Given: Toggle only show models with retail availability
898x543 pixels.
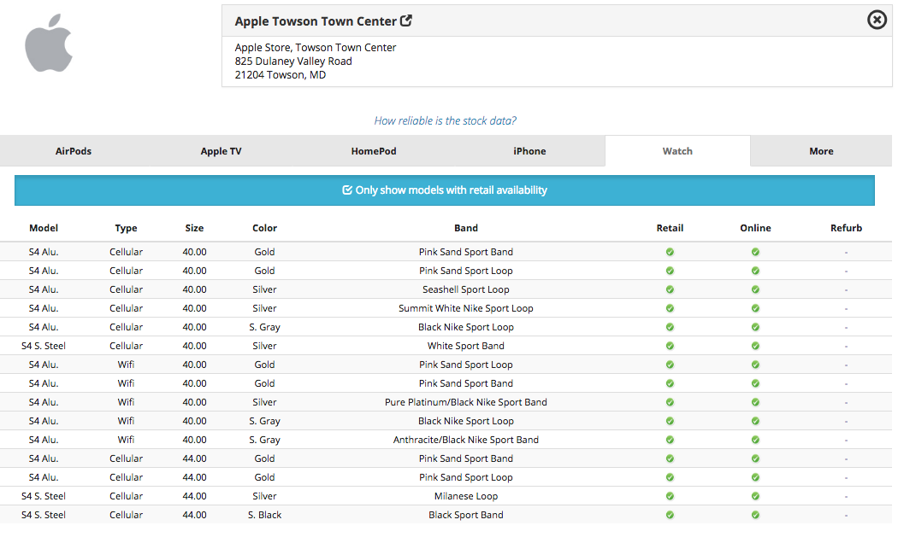Looking at the screenshot, I should click(445, 190).
